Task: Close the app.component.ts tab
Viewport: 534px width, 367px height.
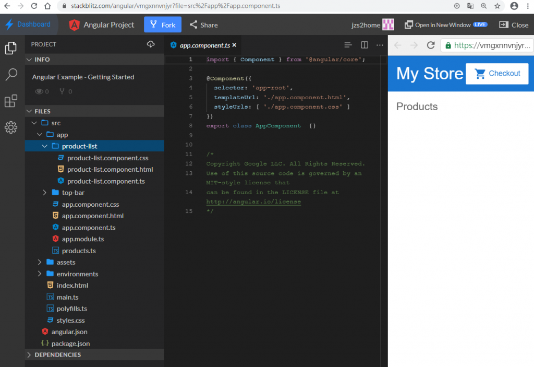Action: click(x=235, y=45)
